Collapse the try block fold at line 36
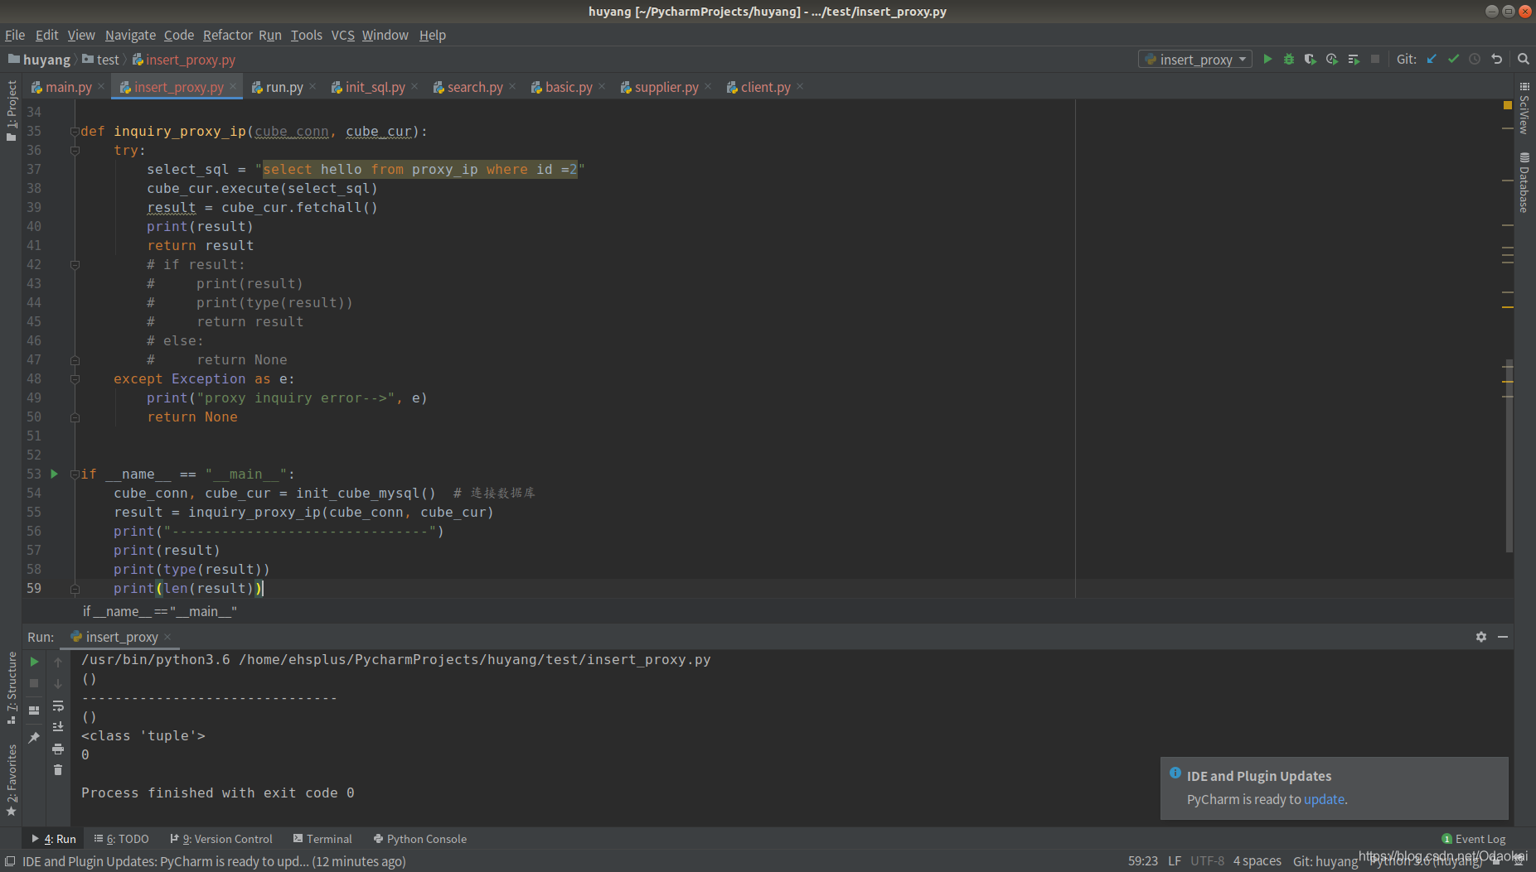 pos(75,151)
